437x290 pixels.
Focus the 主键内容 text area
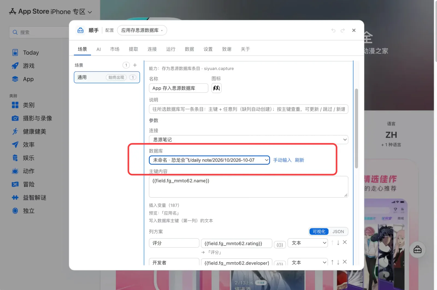(249, 187)
